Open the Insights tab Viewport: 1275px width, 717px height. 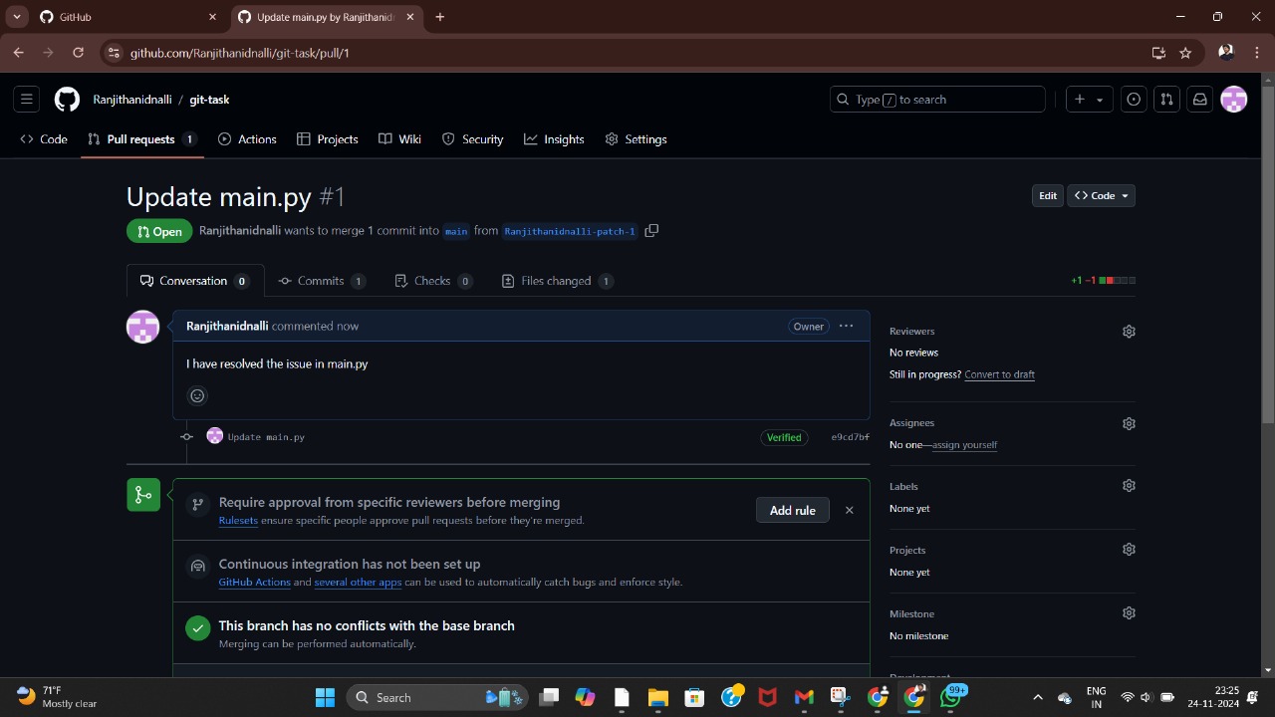click(x=555, y=139)
